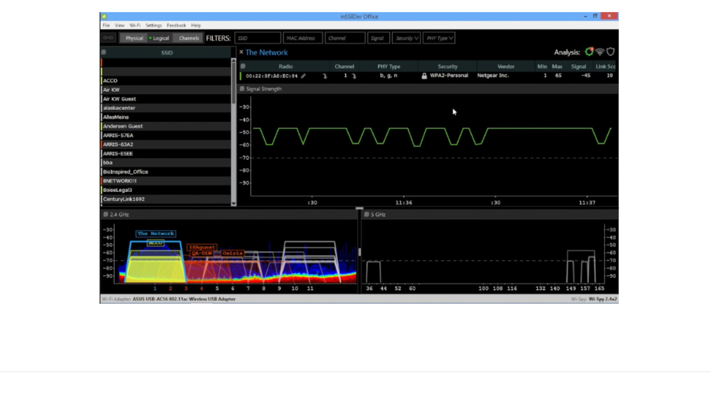Image resolution: width=711 pixels, height=400 pixels.
Task: Click the padlock icon next to WPA2-Personal
Action: (x=424, y=76)
